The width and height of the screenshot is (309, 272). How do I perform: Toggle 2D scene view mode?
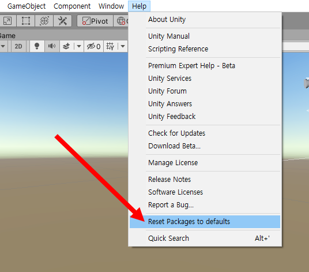(x=18, y=46)
